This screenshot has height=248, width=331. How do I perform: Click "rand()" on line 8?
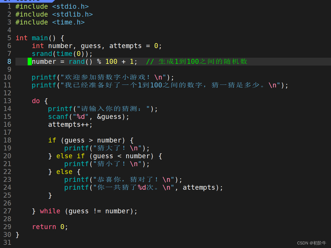point(80,61)
